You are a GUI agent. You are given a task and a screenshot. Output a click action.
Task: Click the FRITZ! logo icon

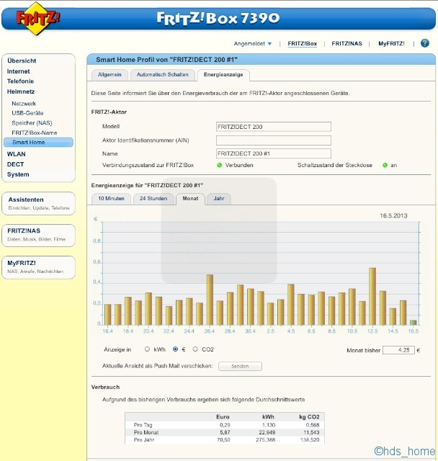pyautogui.click(x=37, y=18)
